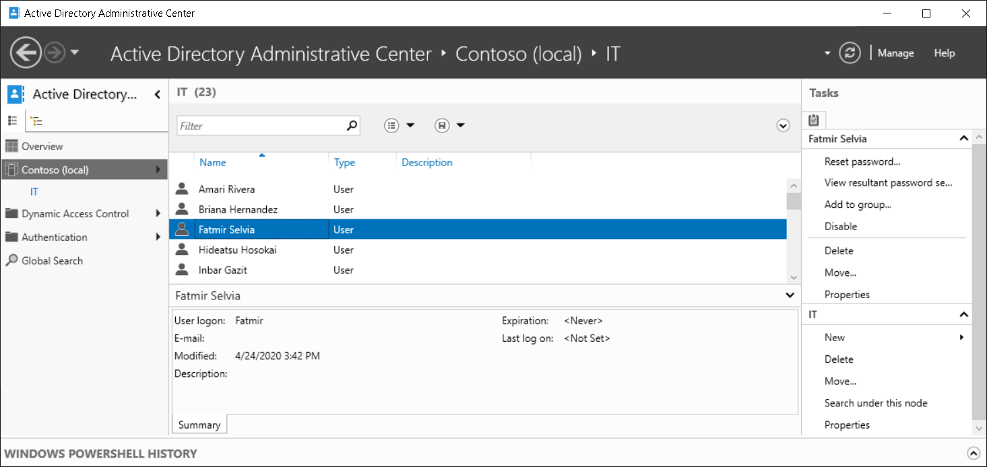Collapse the IT tasks section
Viewport: 987px width, 467px height.
[963, 314]
